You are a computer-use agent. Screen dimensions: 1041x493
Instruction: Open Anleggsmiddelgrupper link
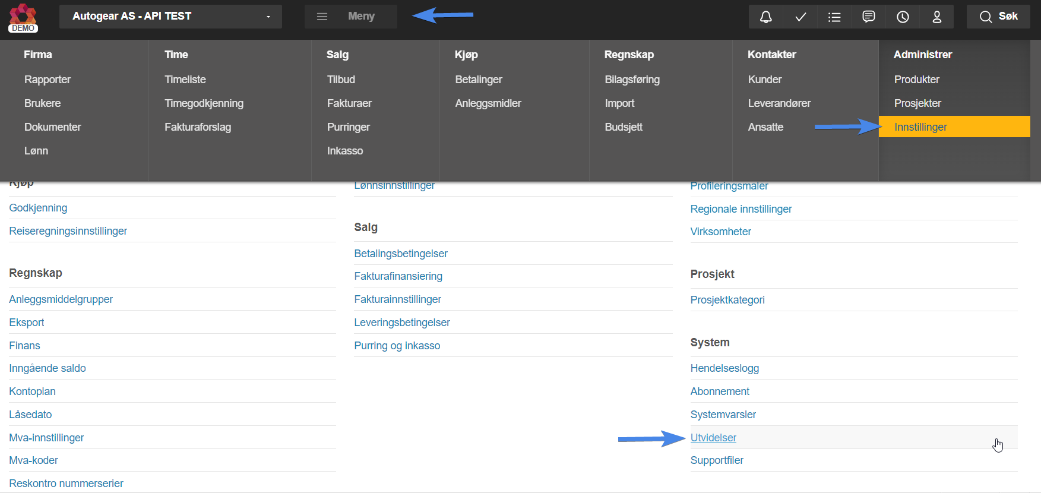pyautogui.click(x=61, y=299)
